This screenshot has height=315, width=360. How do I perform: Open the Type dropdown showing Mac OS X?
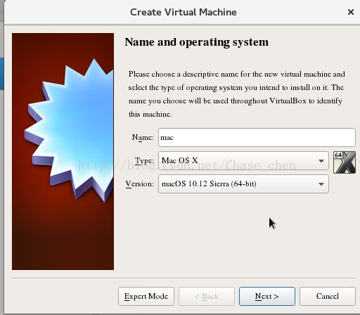coord(243,160)
